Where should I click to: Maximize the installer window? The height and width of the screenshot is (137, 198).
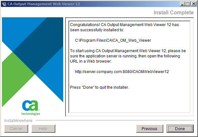[x=188, y=4]
